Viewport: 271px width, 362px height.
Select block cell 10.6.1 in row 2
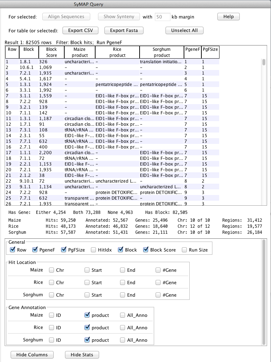point(29,67)
